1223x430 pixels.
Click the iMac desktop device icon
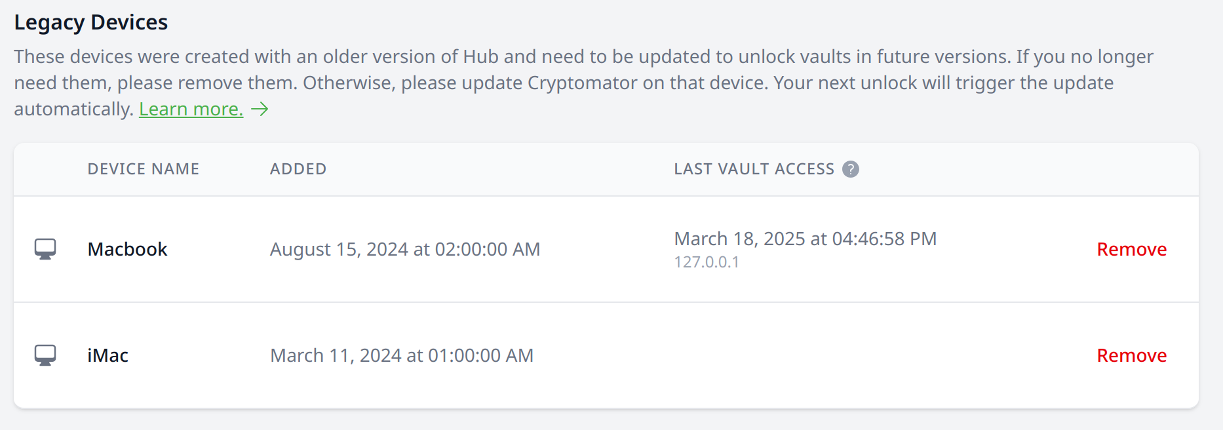(45, 355)
